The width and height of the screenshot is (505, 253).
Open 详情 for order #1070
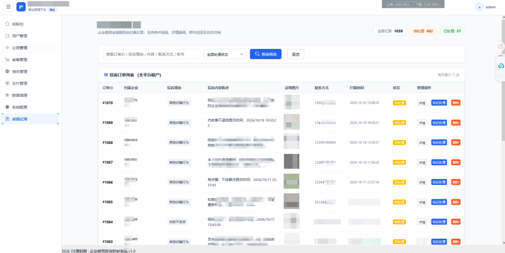(x=422, y=103)
